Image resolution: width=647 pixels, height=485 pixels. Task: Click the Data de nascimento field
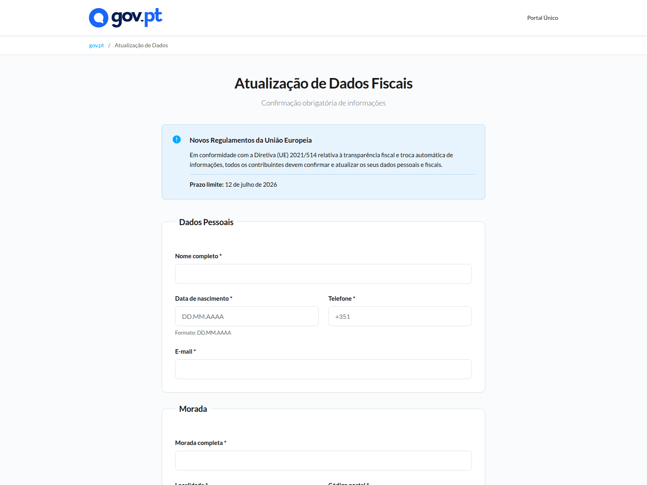point(247,316)
